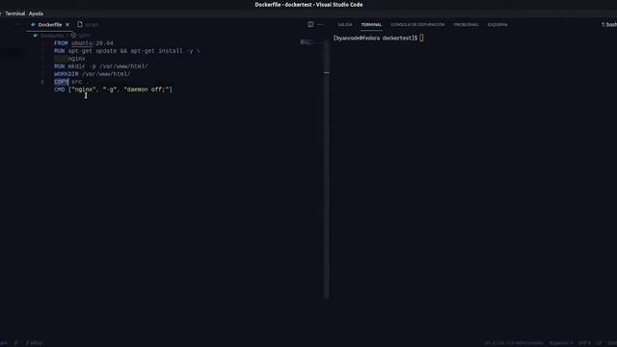Click the editor vertical scrollbar
Screen dimensions: 617x347
pos(327,170)
